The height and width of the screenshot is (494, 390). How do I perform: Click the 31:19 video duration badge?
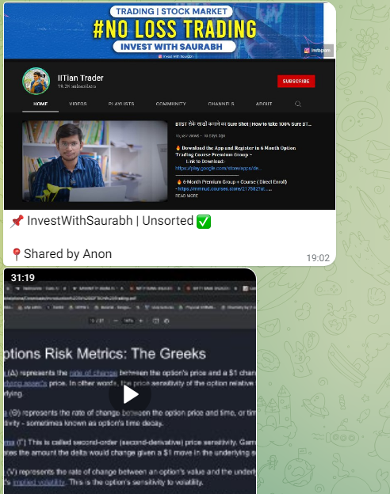click(23, 278)
